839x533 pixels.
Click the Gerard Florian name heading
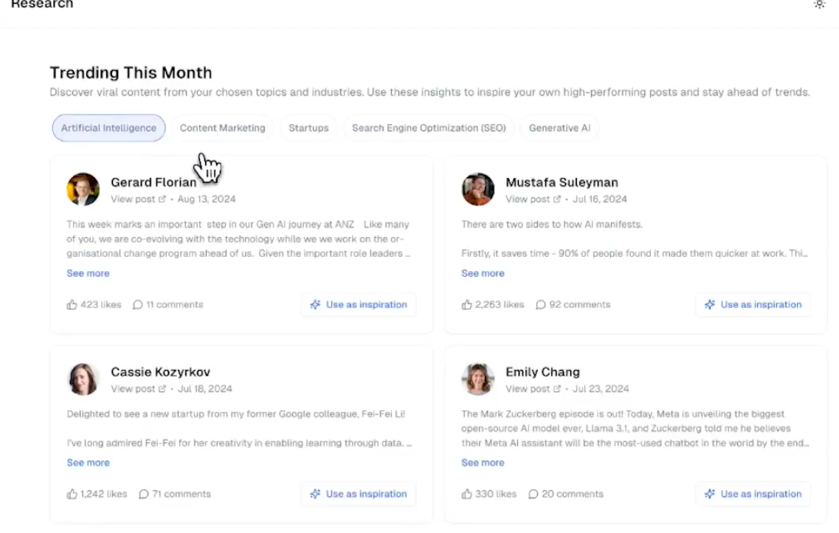153,182
